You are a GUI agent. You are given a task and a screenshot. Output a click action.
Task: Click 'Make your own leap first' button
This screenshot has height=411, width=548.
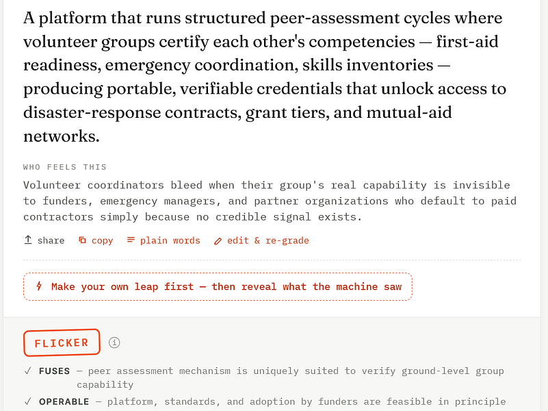point(218,286)
